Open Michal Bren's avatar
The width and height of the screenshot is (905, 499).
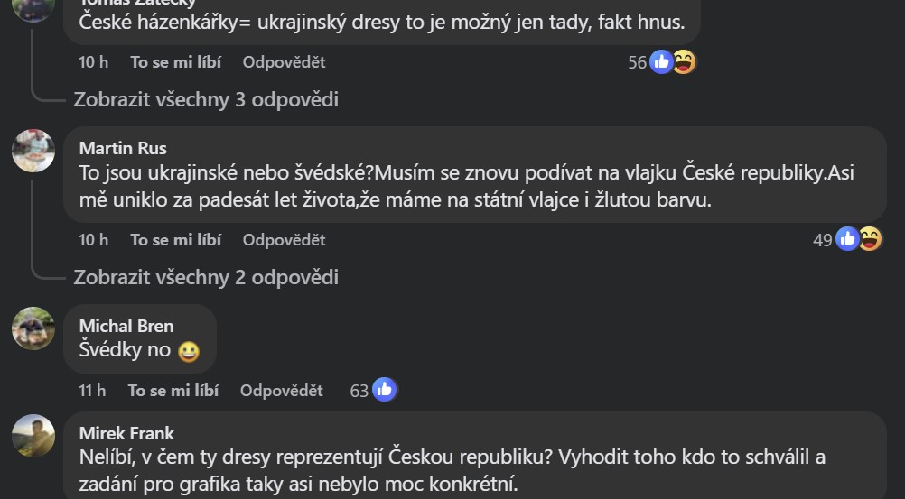click(x=33, y=328)
